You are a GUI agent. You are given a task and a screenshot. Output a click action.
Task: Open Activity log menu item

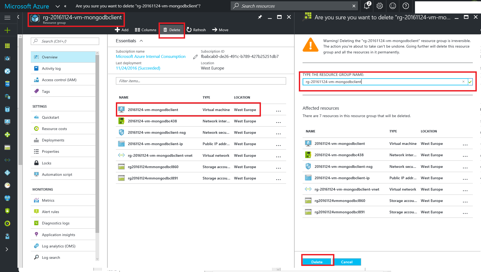(63, 68)
